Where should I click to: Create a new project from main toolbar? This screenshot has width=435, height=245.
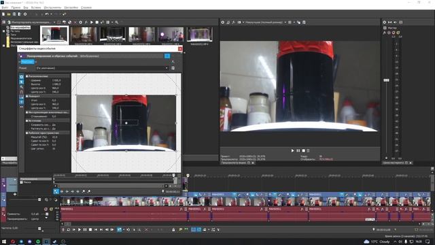(3, 14)
